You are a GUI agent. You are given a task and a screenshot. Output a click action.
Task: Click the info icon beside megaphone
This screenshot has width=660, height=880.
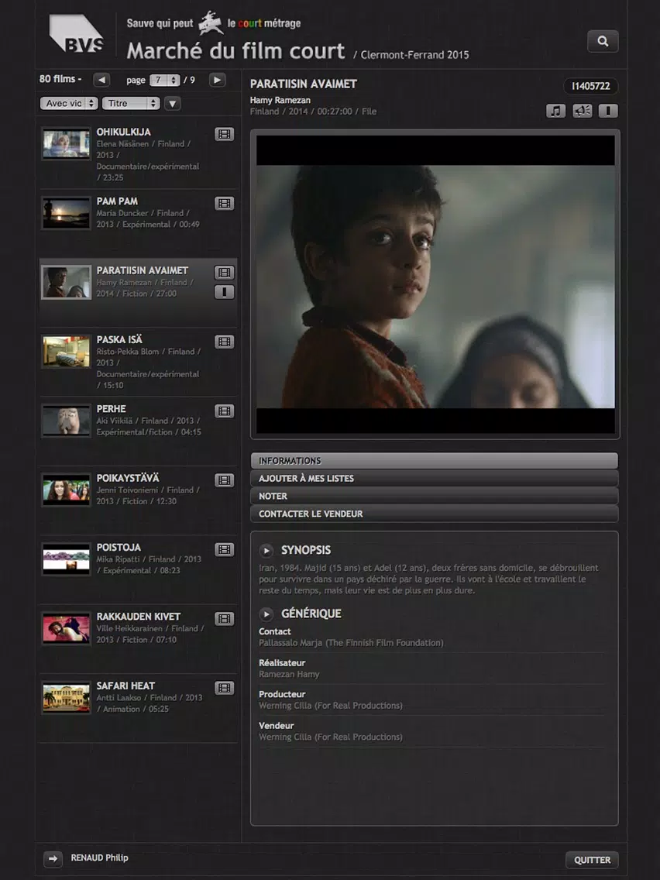608,111
